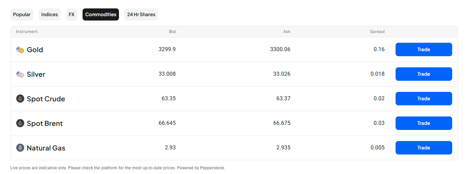Switch to the Popular tab

pos(22,14)
